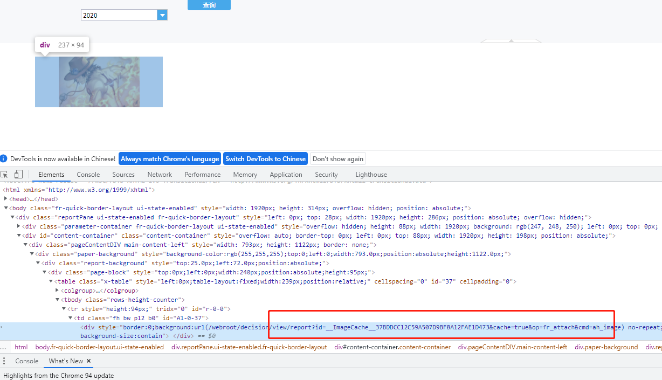Screen dimensions: 662x380
Task: Open the Memory tab
Action: click(x=245, y=175)
